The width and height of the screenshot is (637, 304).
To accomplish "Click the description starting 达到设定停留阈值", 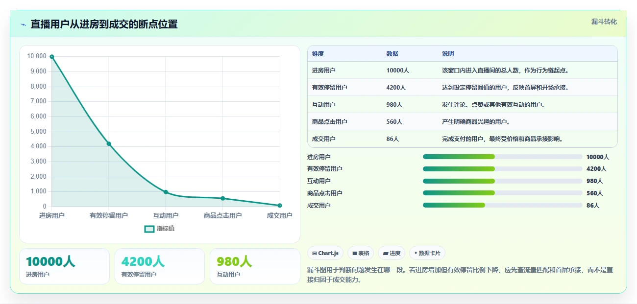I will point(505,88).
